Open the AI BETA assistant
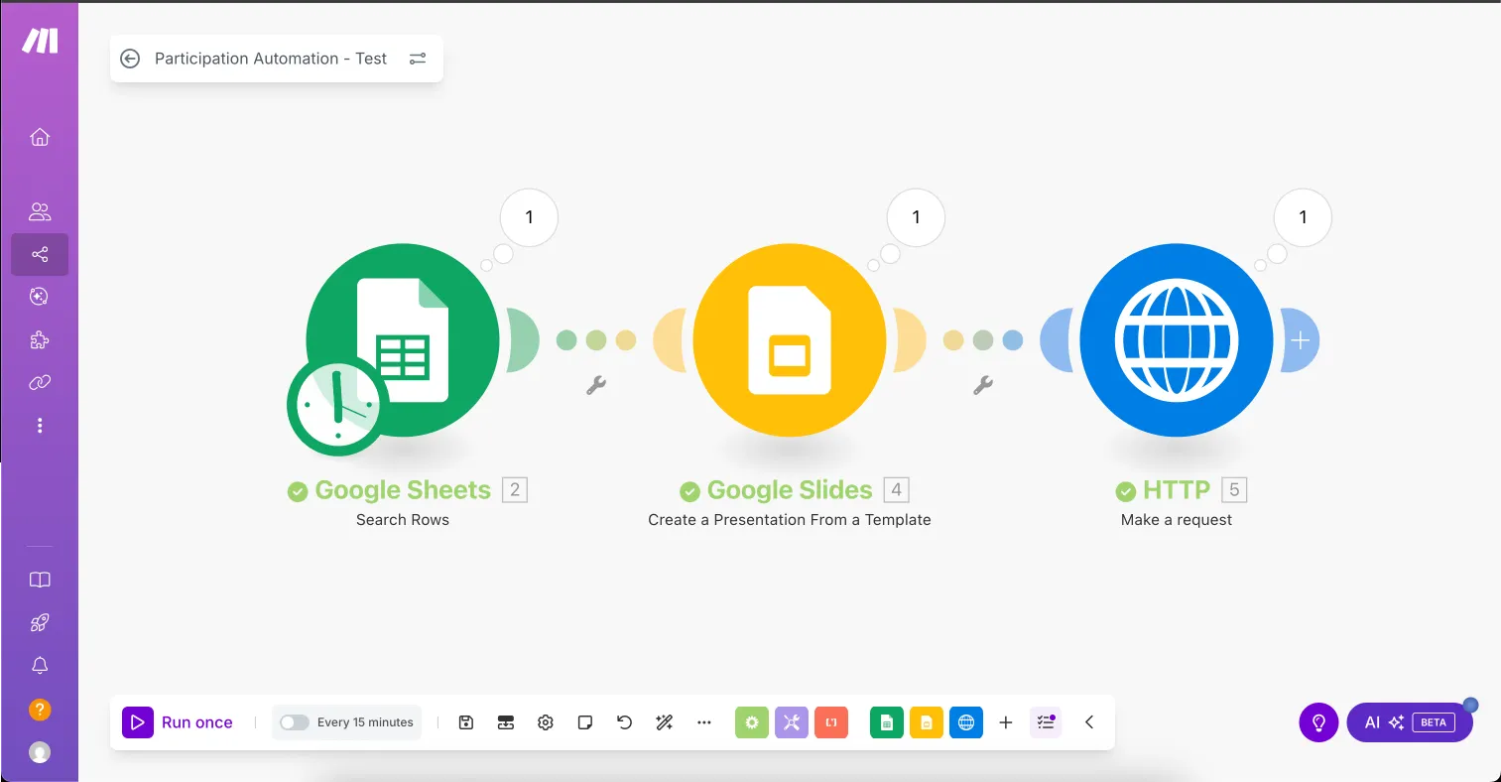Viewport: 1501px width, 782px height. click(1410, 722)
